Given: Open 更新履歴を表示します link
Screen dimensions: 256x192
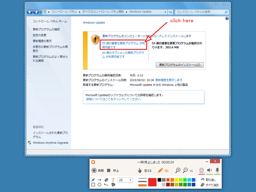Looking at the screenshot, I should pos(169,80).
